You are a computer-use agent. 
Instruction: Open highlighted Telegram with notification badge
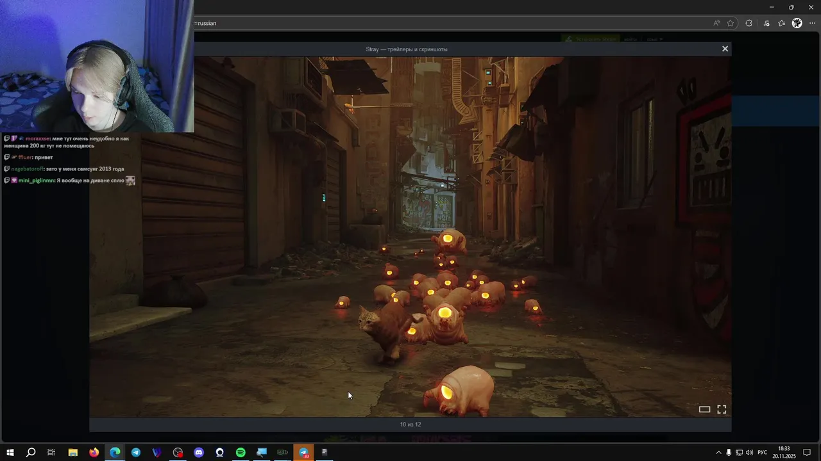pyautogui.click(x=304, y=453)
